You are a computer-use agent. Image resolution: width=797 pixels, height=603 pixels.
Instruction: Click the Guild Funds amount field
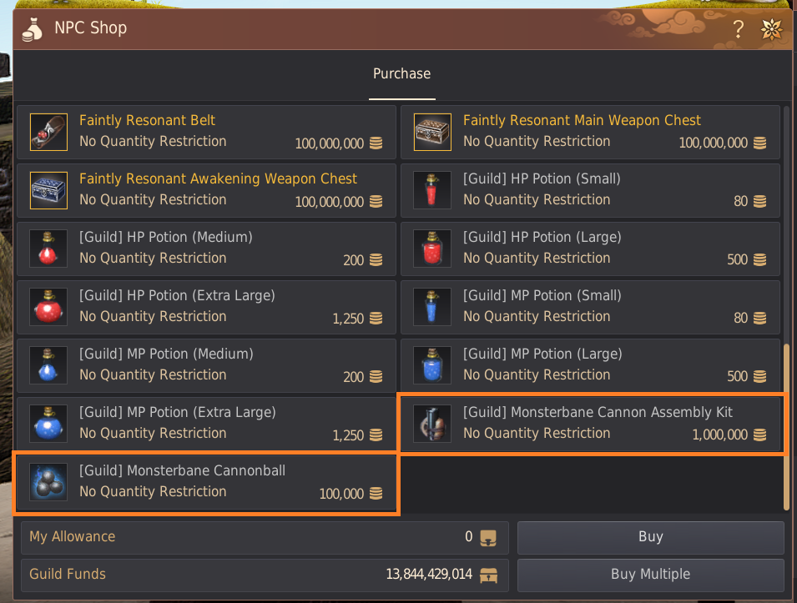pos(264,575)
